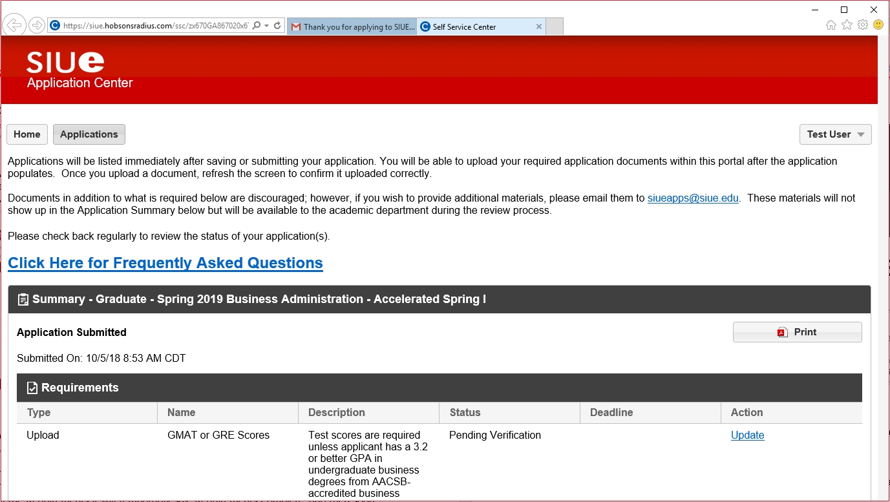
Task: Open the browser tools gear icon
Action: [863, 25]
